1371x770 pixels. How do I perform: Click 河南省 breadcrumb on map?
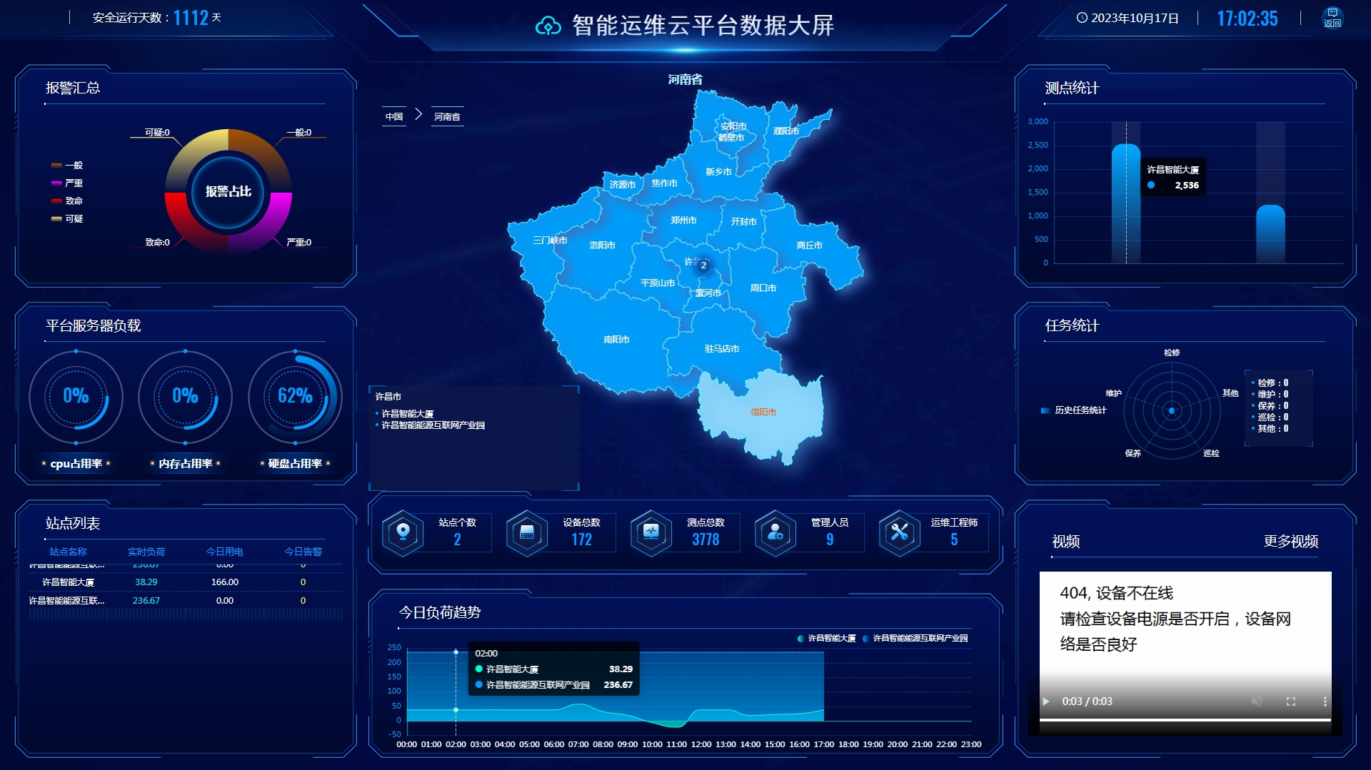click(447, 116)
